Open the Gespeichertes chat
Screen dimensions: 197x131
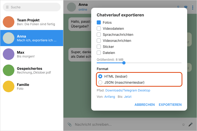32,70
